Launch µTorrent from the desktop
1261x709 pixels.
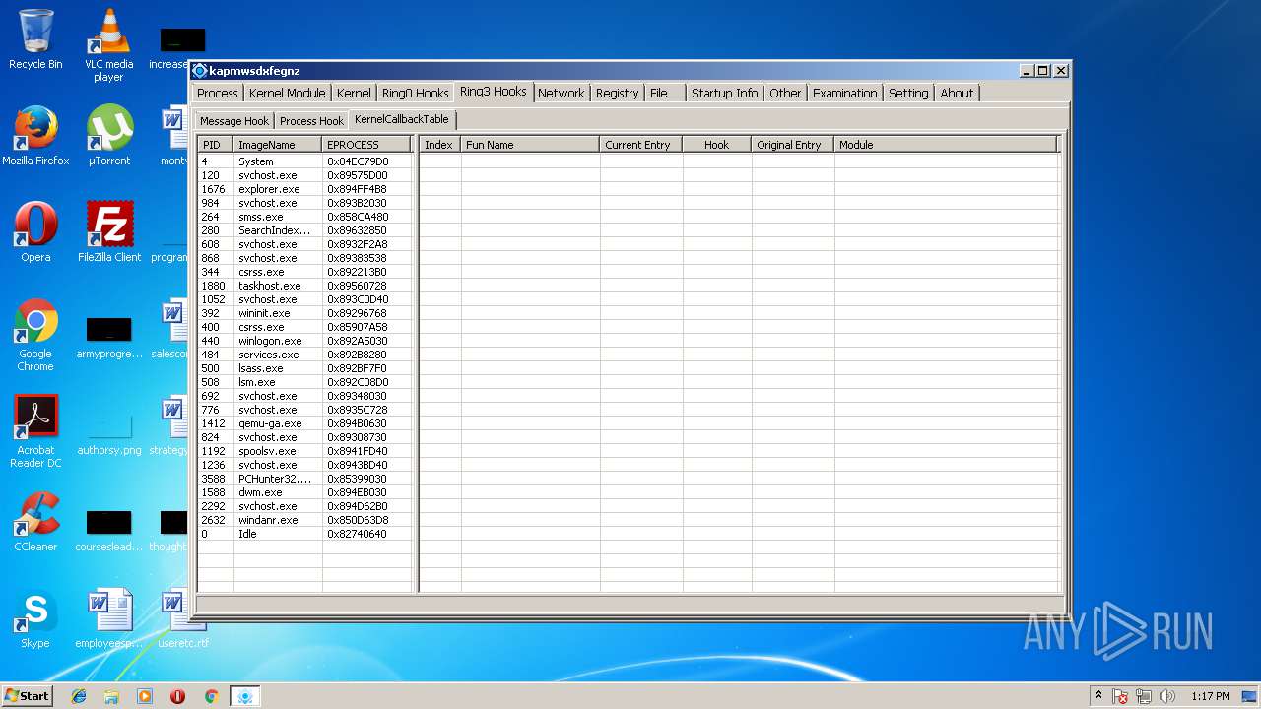(x=108, y=136)
